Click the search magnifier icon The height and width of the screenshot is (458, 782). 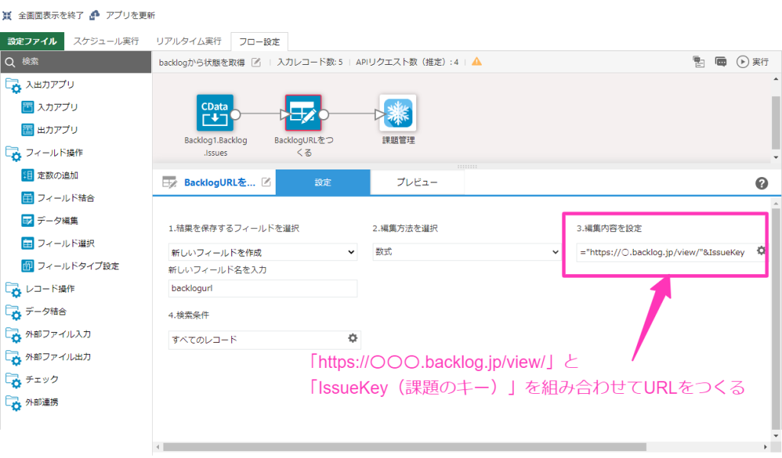tap(10, 63)
